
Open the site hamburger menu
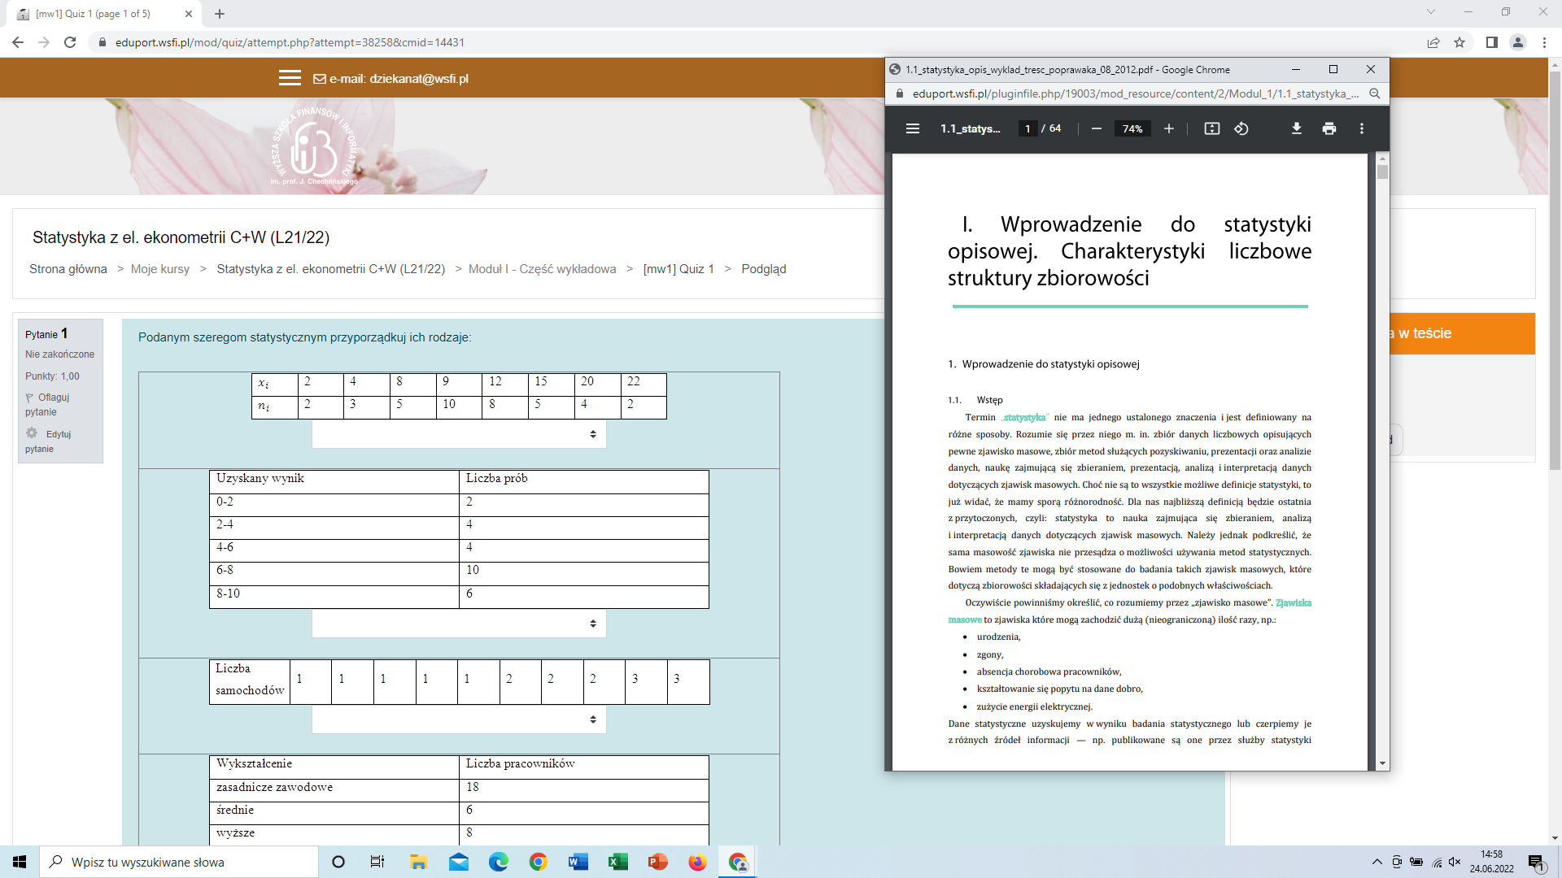click(290, 78)
